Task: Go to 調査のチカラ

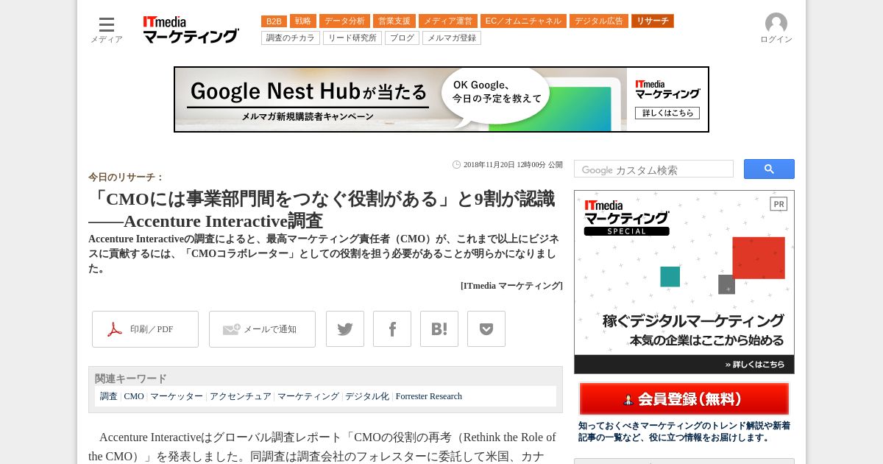Action: coord(291,38)
